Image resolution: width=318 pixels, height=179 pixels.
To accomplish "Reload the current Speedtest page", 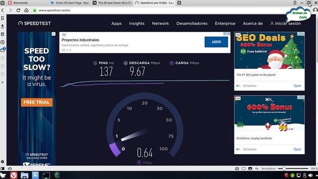I will point(18,10).
